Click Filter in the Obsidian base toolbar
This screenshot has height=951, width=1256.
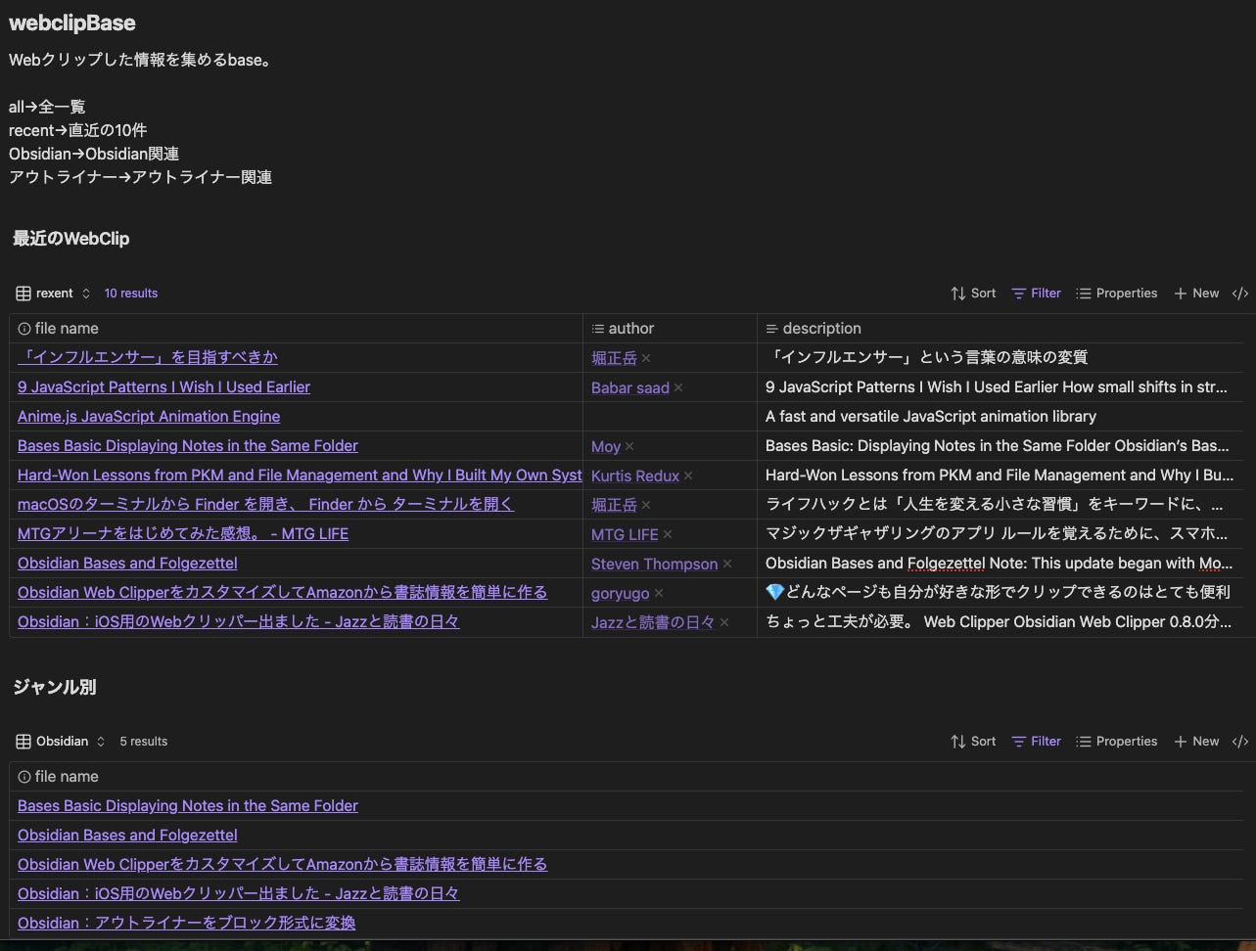1036,742
